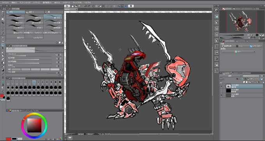Viewport: 265px width, 141px height.
Task: Open the save options arrow in the command bar
Action: click(x=81, y=6)
